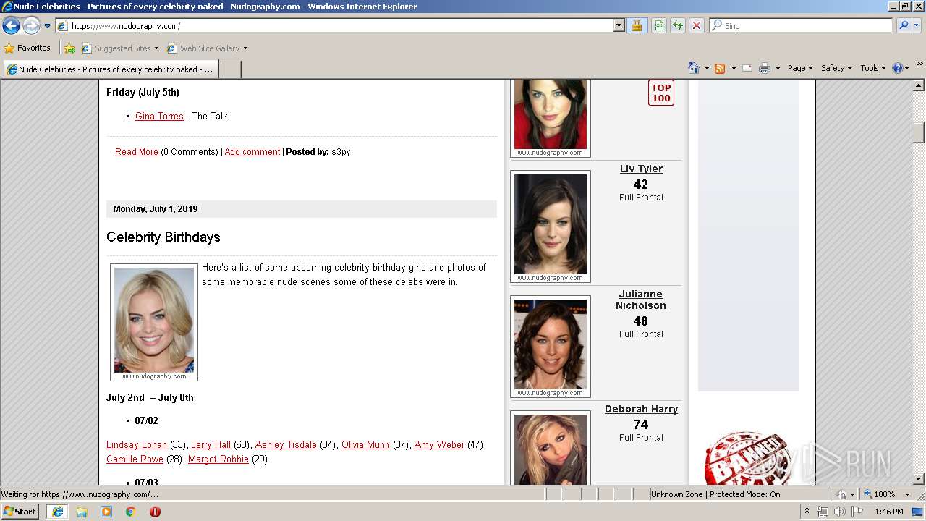Open the Windows Start button
This screenshot has height=521, width=926.
click(x=20, y=511)
